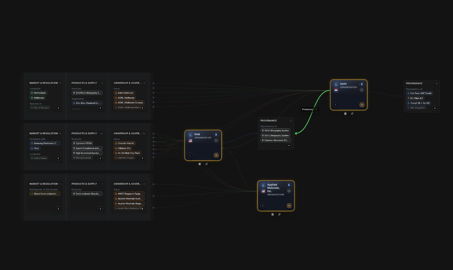Click the museum icon below the Applied Materials node
453x270 pixels.
tap(272, 214)
